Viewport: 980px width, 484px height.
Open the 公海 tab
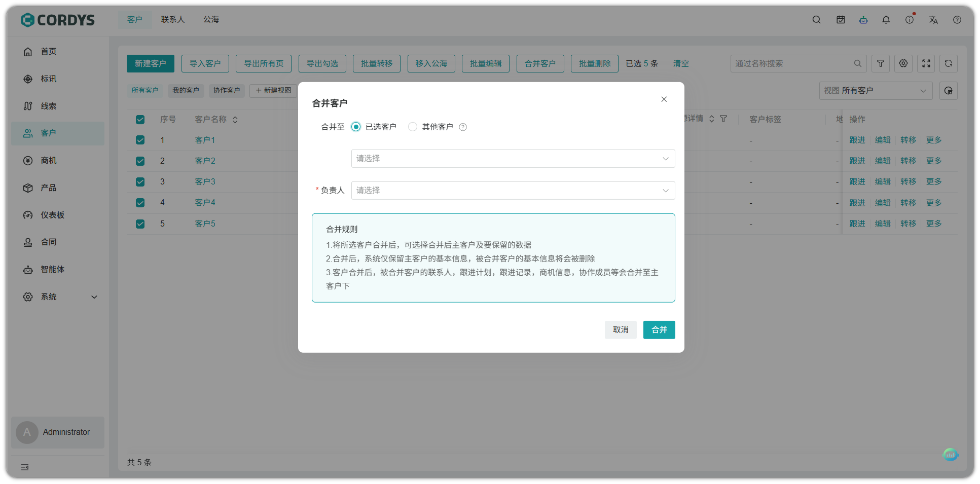point(211,19)
